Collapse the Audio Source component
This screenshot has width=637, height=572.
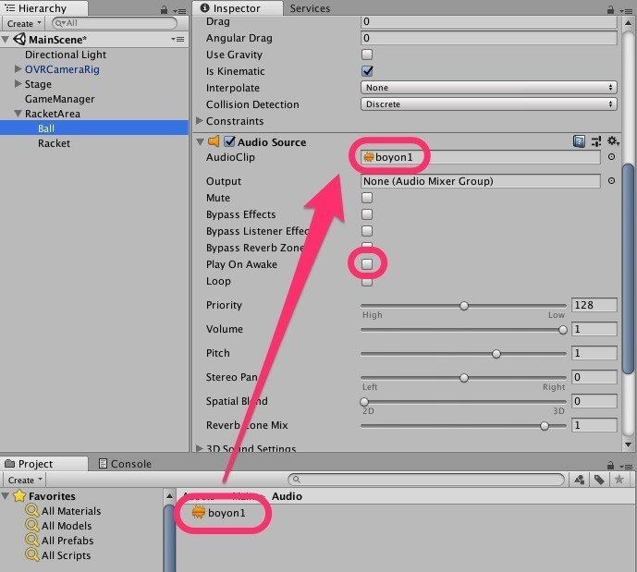[x=200, y=141]
